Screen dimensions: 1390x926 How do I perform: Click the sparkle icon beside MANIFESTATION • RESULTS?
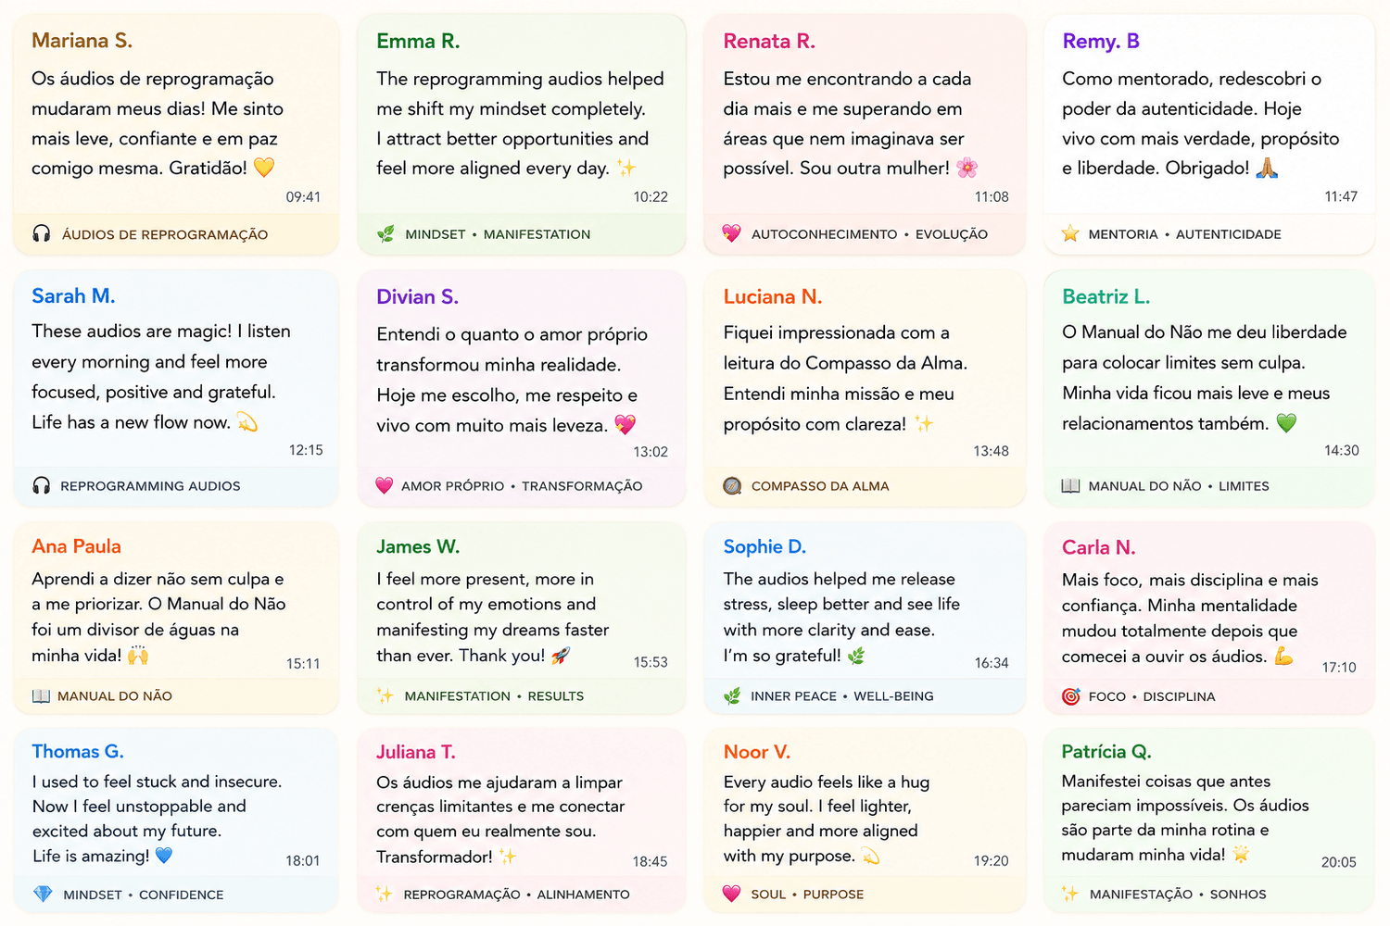click(385, 695)
